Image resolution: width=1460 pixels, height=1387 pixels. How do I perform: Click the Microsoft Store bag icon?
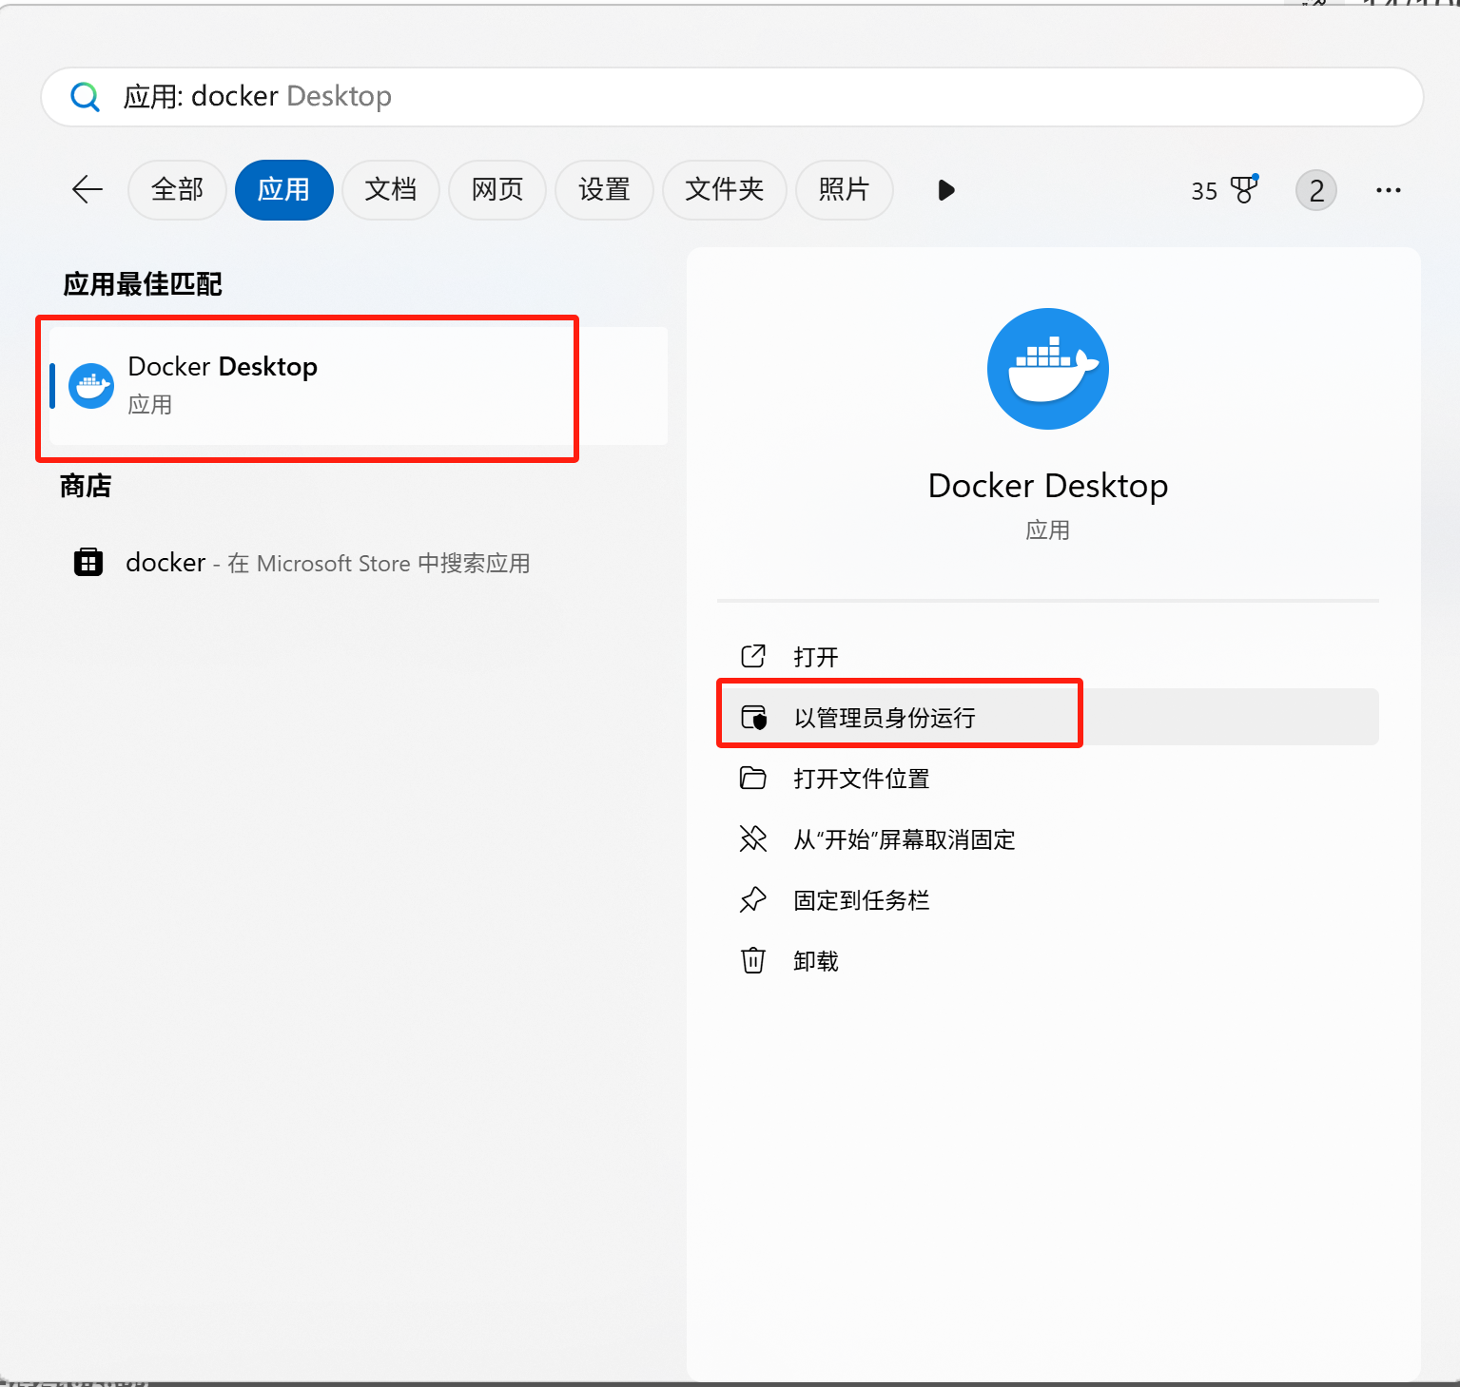tap(88, 562)
